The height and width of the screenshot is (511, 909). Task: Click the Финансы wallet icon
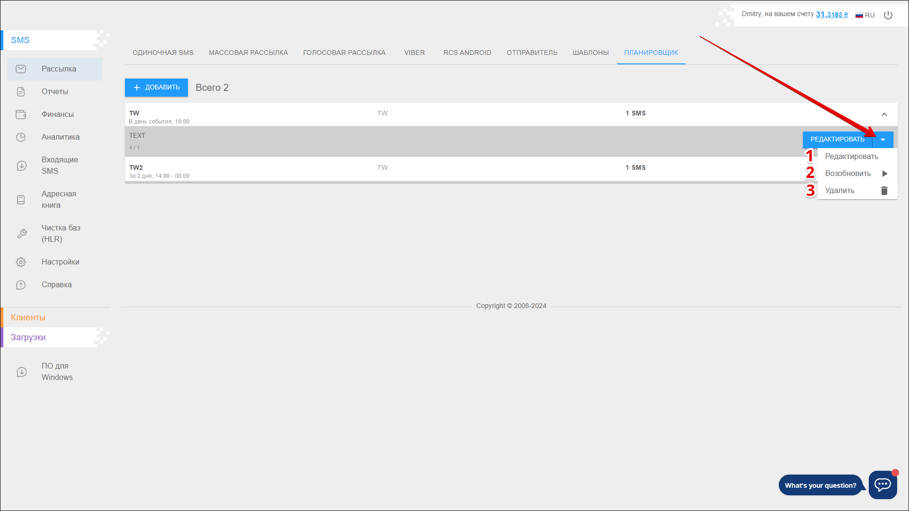21,115
